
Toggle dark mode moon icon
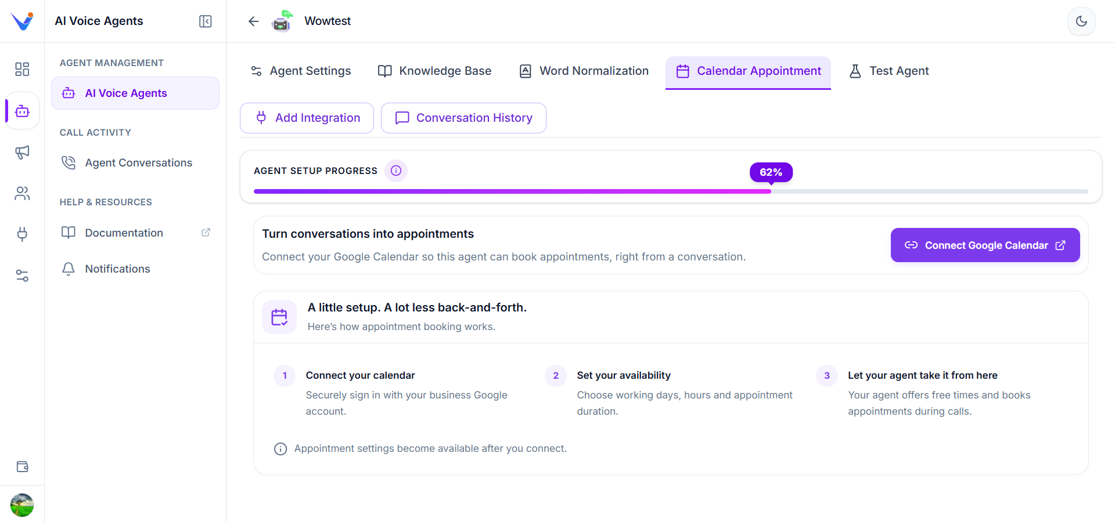point(1081,21)
